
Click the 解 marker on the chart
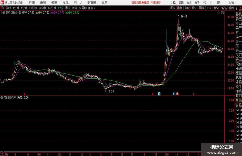(159, 94)
